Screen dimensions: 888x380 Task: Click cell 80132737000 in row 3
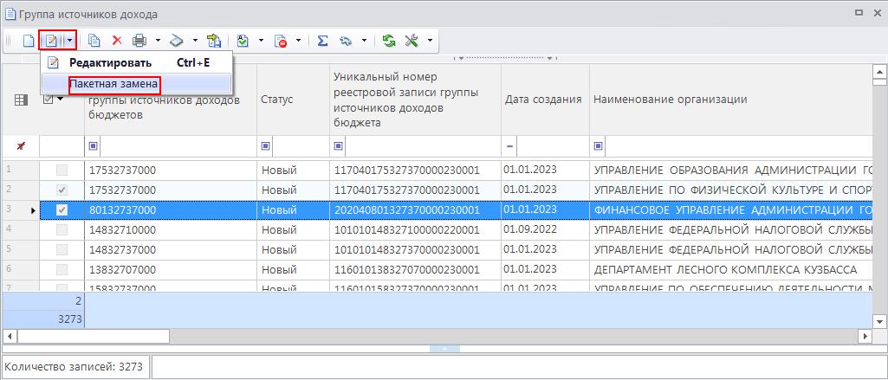coord(171,210)
